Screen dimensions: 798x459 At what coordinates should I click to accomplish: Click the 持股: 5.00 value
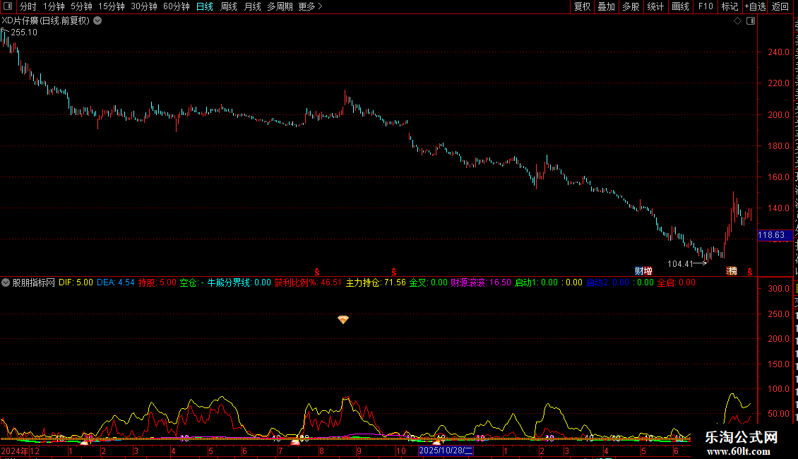tap(157, 282)
